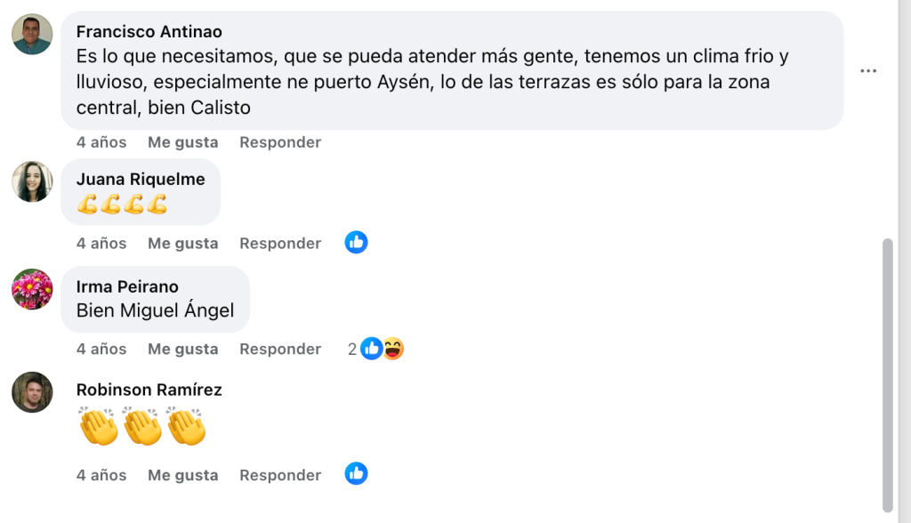The height and width of the screenshot is (523, 911).
Task: Click Me gusta under Robinson Ramírez's comment
Action: coord(183,475)
